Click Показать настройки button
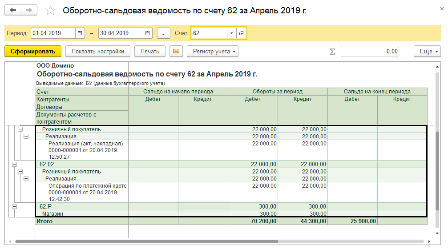The width and height of the screenshot is (448, 249). point(97,52)
